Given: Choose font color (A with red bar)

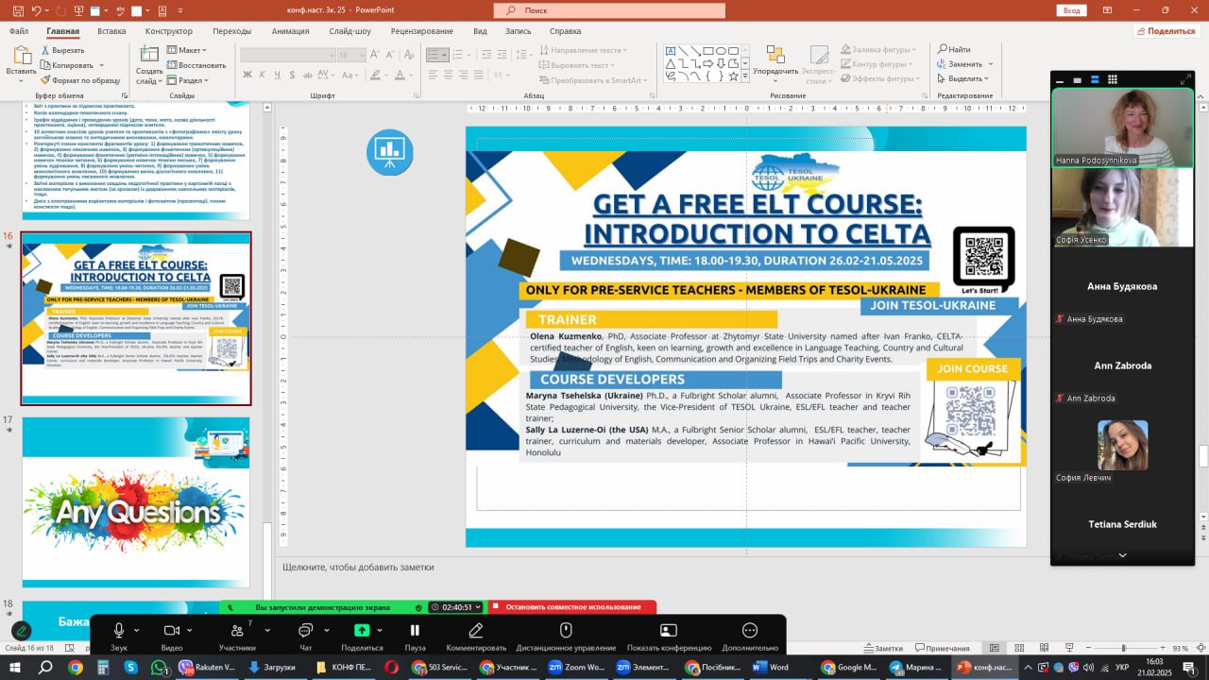Looking at the screenshot, I should click(400, 76).
